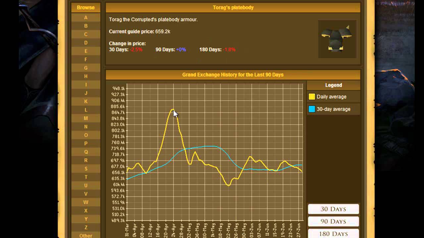The height and width of the screenshot is (238, 424).
Task: Click the Torag's platebody title header
Action: tap(233, 8)
